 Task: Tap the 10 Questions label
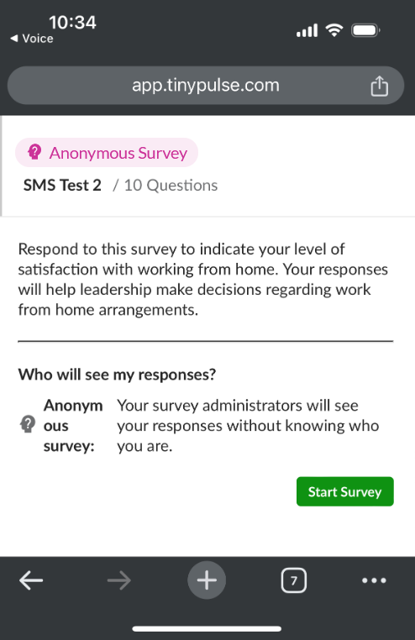coord(171,186)
